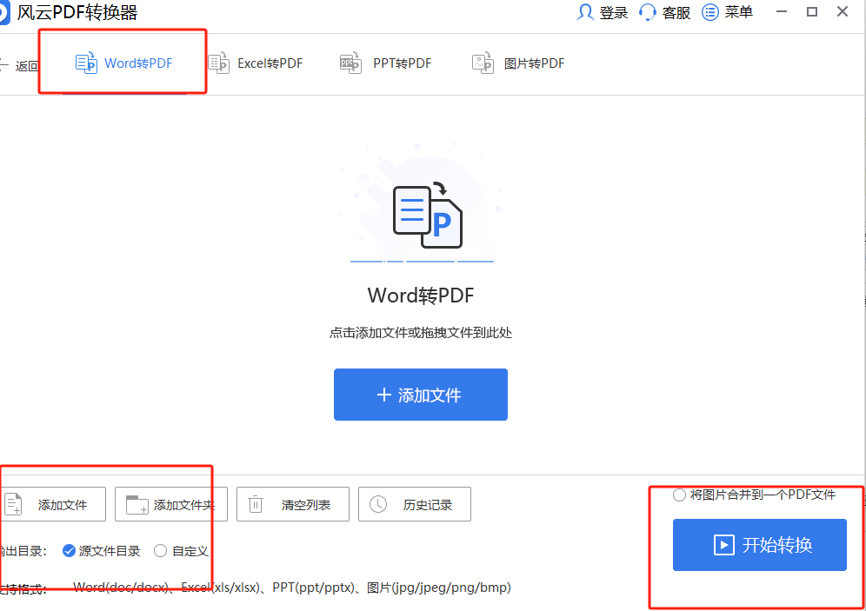Click the 清空列表 button
The height and width of the screenshot is (611, 866).
(293, 504)
